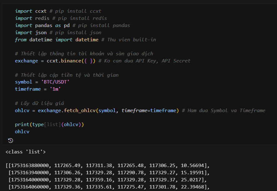Click the pandas as pd import line
Image resolution: width=277 pixels, height=191 pixels.
coord(42,25)
